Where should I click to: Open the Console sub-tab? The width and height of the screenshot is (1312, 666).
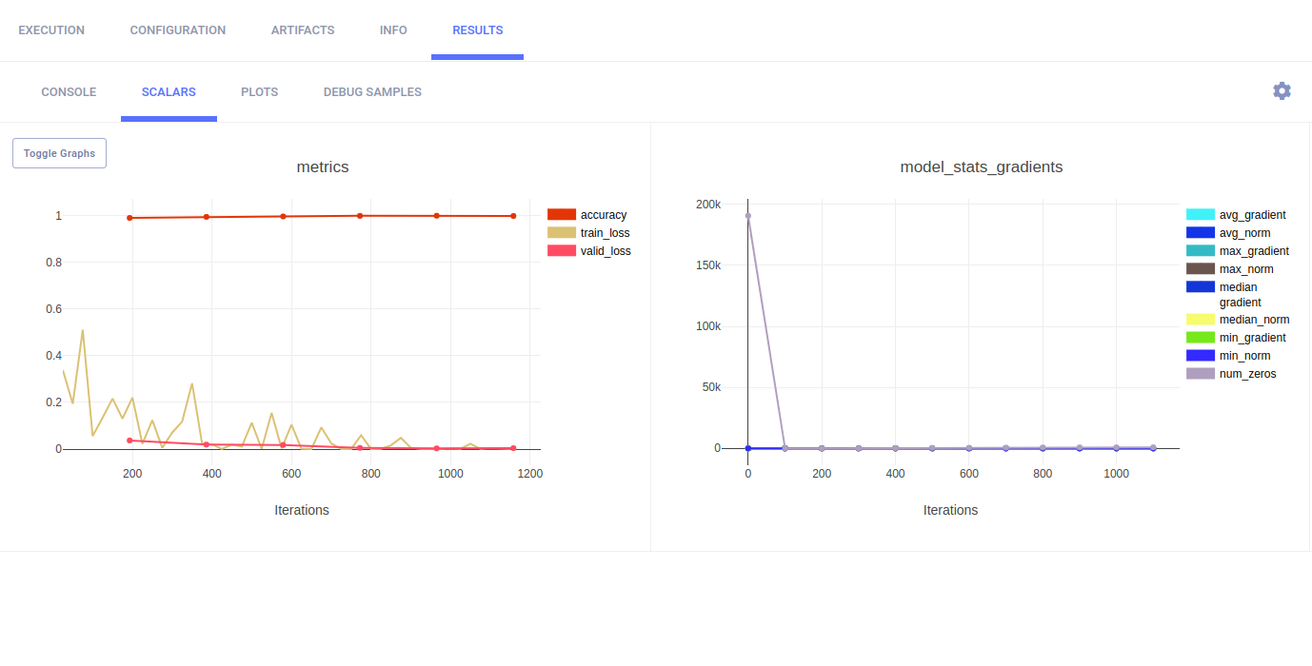(x=69, y=92)
